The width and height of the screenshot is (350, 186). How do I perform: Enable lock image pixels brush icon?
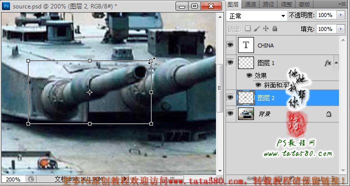(256, 28)
